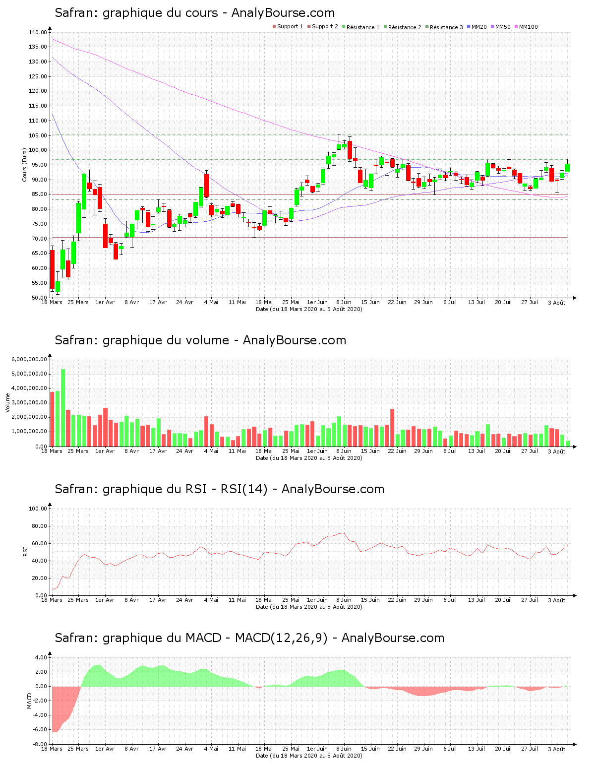Select the Support 2 legend label

325,27
